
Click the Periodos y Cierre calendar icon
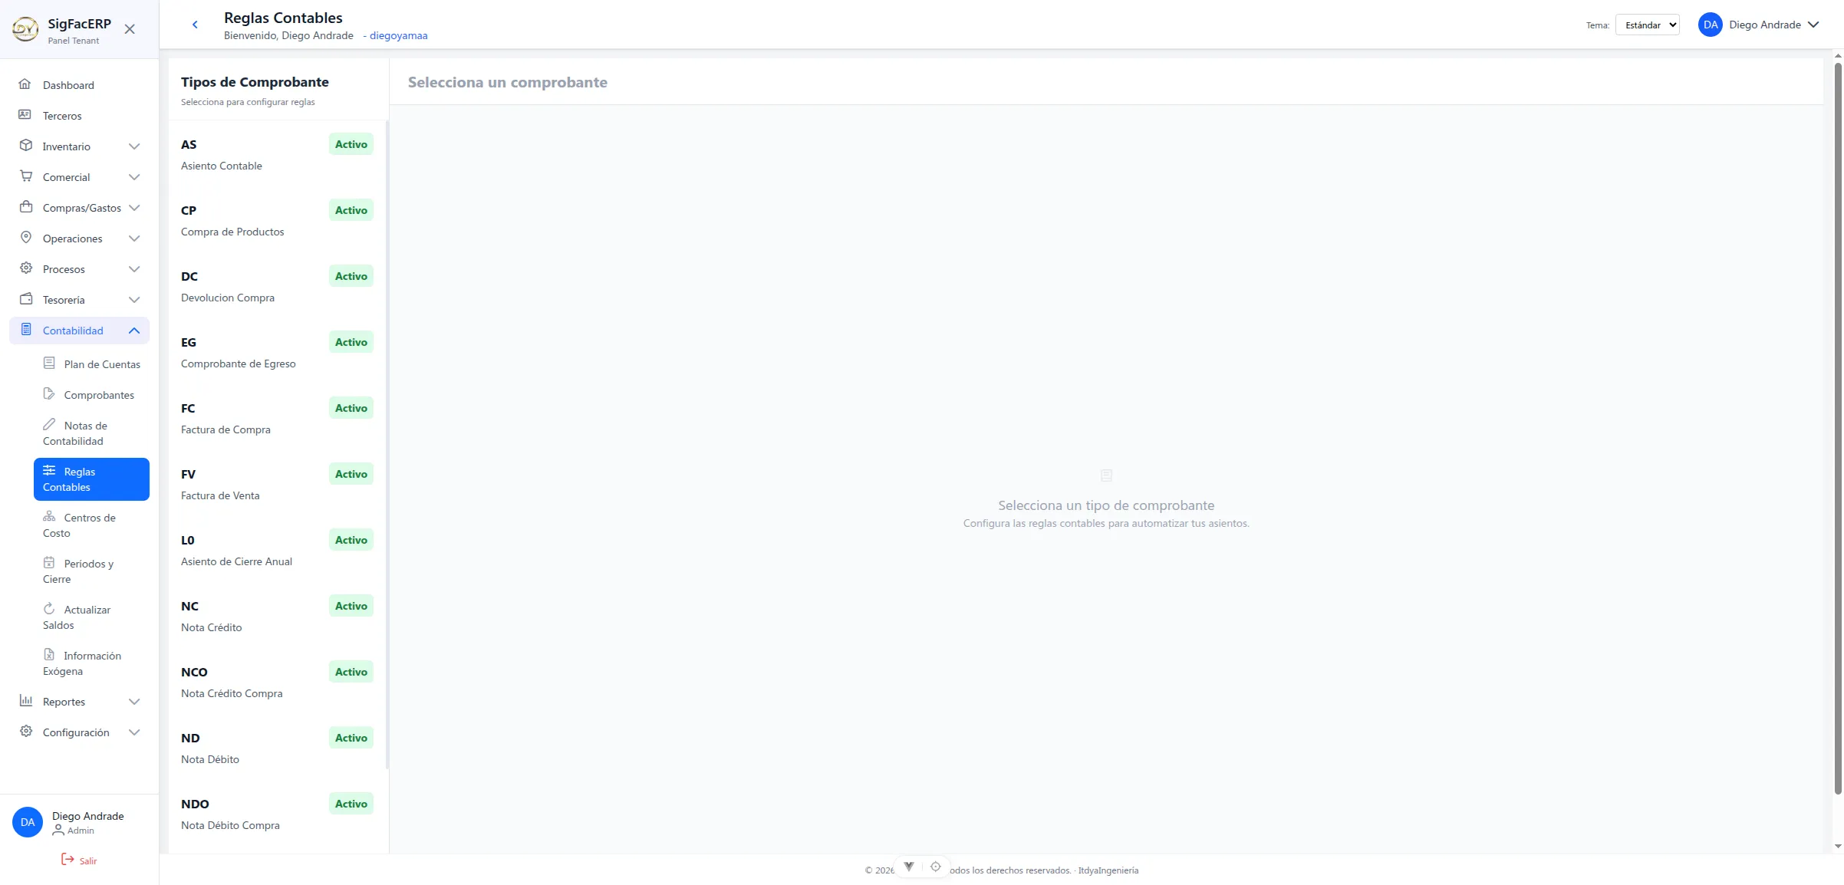(x=49, y=563)
